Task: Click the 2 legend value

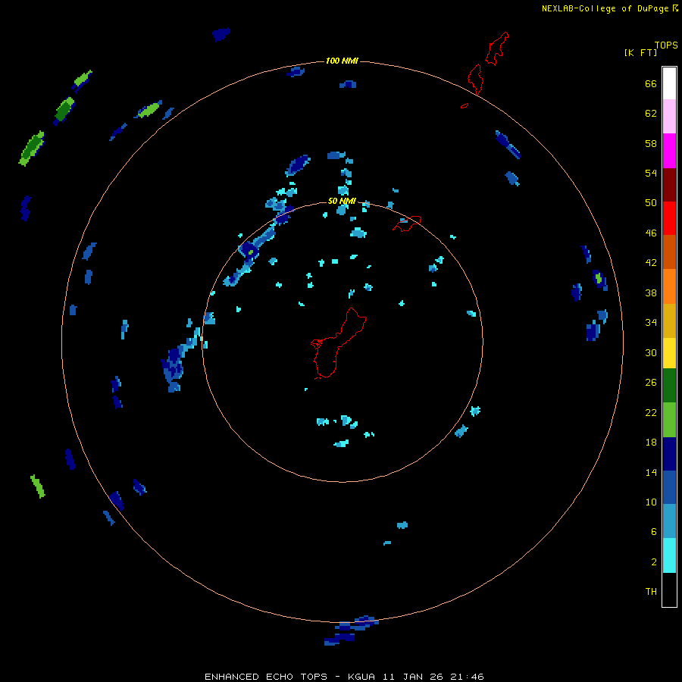Action: (x=654, y=562)
